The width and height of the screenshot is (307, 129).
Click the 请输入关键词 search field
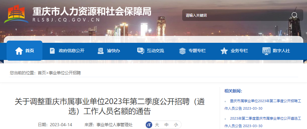tap(236, 15)
